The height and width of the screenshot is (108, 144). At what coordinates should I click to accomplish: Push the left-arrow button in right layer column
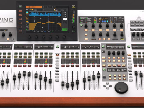pyautogui.click(x=130, y=77)
